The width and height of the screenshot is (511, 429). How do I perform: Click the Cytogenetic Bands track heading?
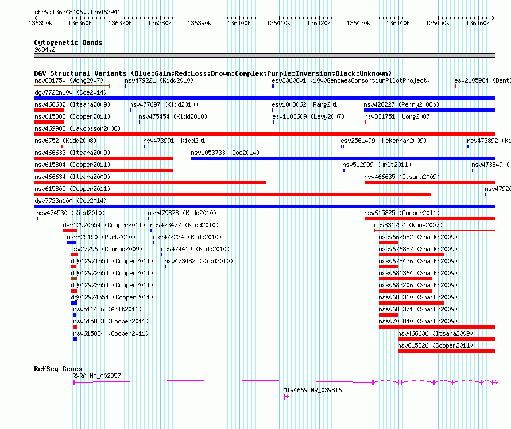click(x=68, y=42)
